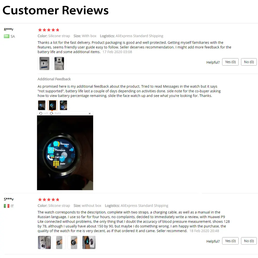Open third additional feedback photo thumbnail
This screenshot has height=258, width=258.
coord(63,105)
